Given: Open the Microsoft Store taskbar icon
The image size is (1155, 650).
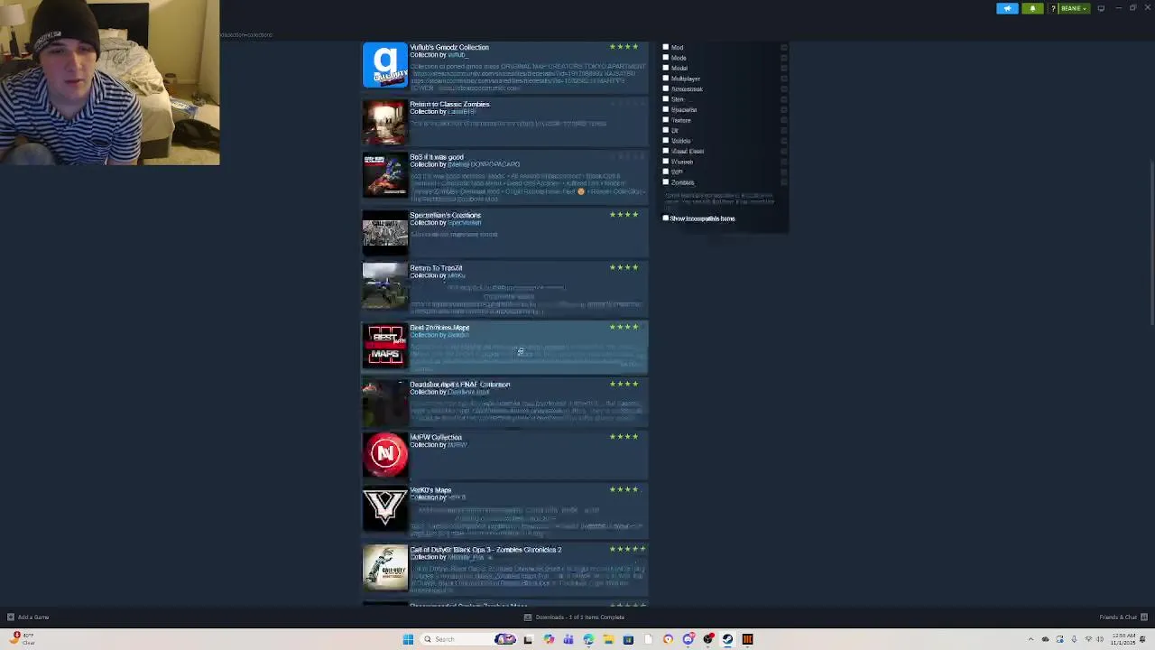Looking at the screenshot, I should (x=628, y=639).
